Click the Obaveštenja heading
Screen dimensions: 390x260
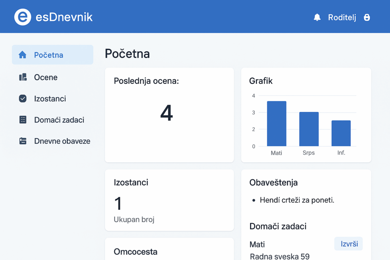point(273,182)
